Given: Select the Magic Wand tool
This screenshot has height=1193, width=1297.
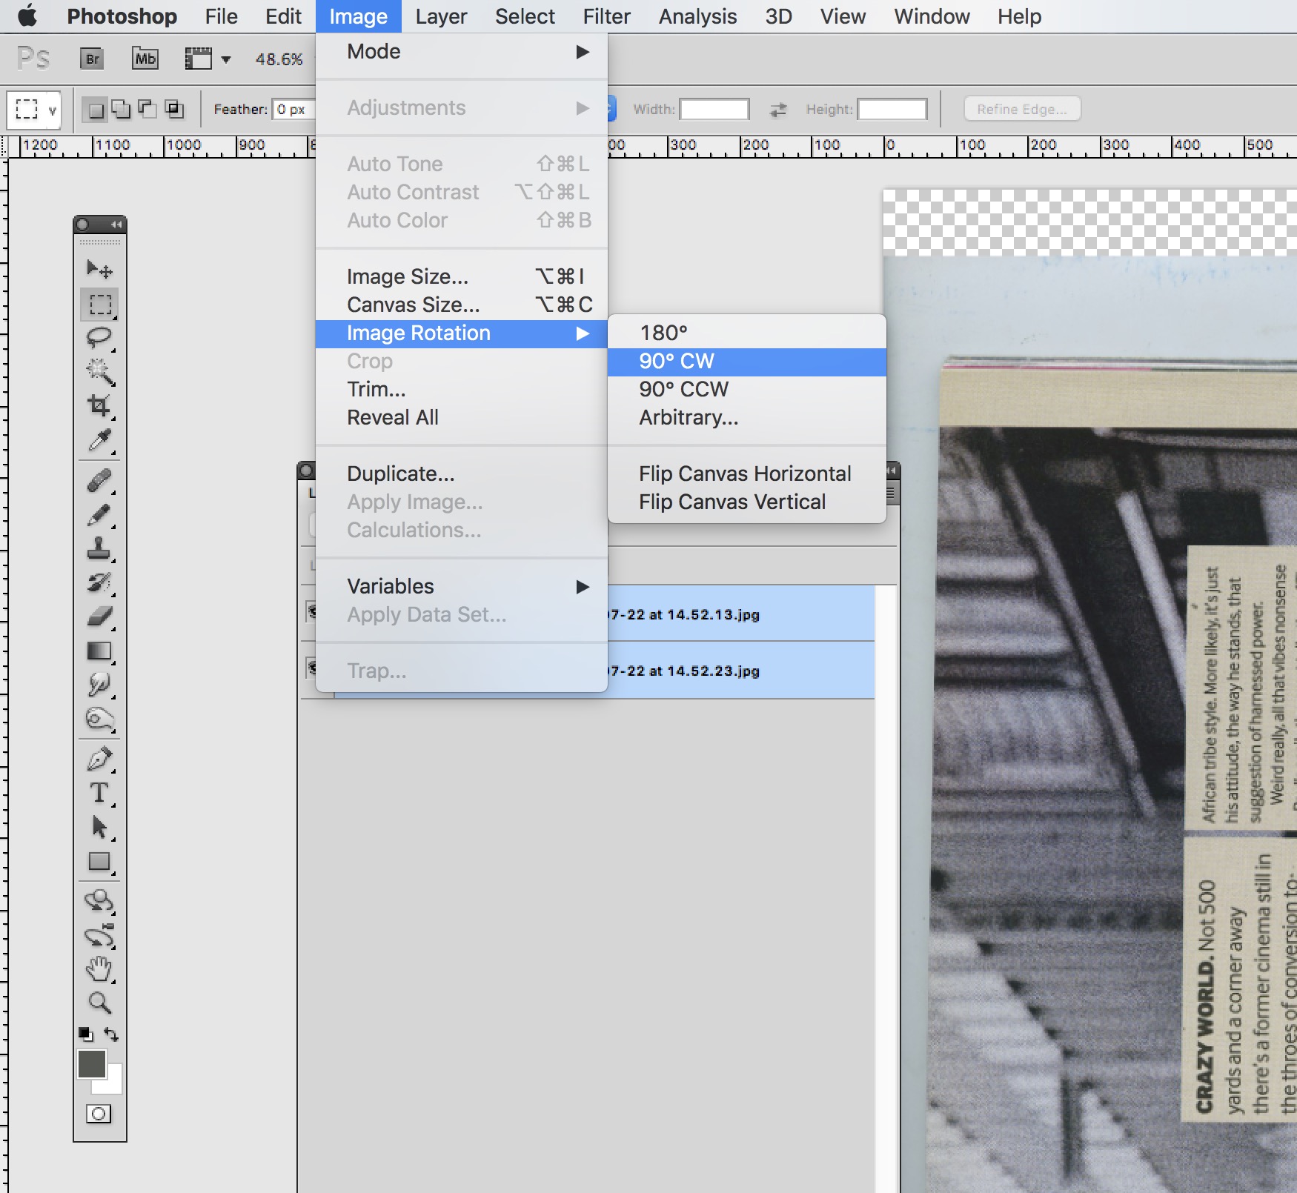Looking at the screenshot, I should tap(99, 371).
